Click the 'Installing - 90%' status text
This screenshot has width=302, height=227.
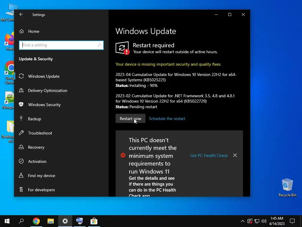coord(144,85)
